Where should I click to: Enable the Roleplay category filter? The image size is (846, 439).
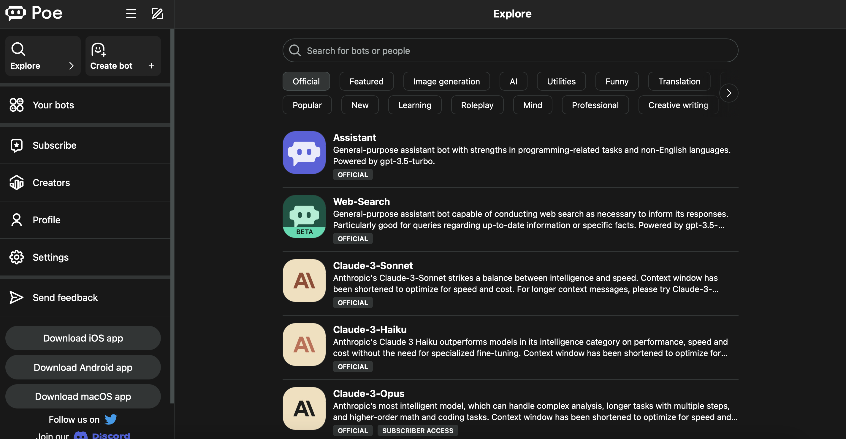pos(477,105)
